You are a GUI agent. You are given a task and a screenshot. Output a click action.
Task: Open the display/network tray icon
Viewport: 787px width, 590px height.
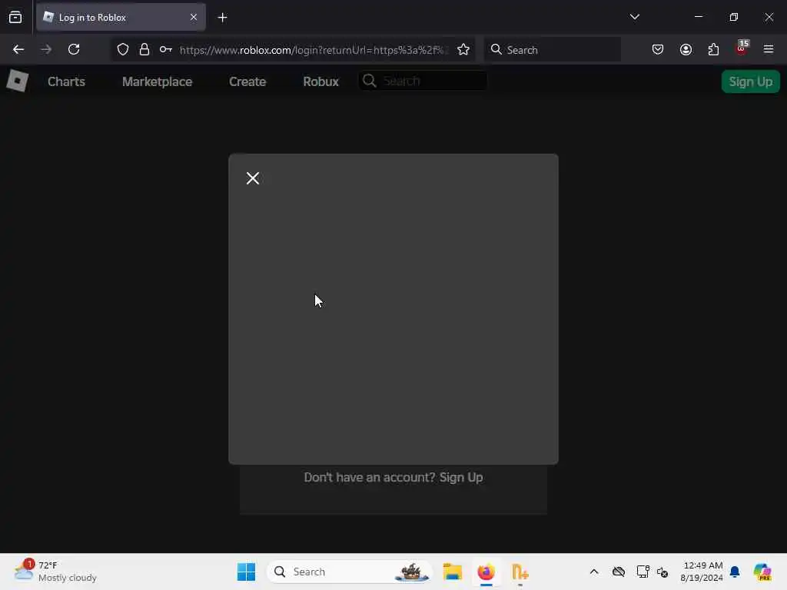(643, 572)
